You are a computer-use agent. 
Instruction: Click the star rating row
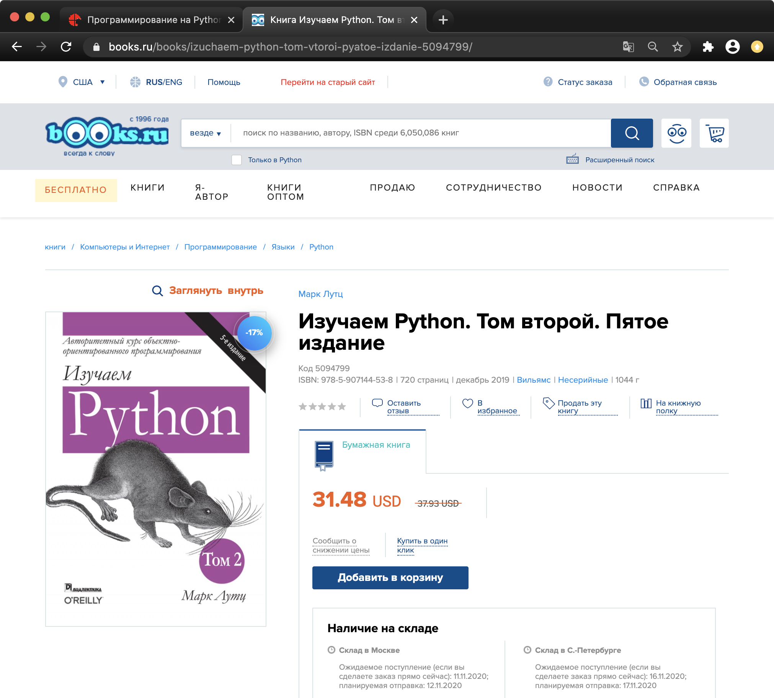[x=322, y=406]
